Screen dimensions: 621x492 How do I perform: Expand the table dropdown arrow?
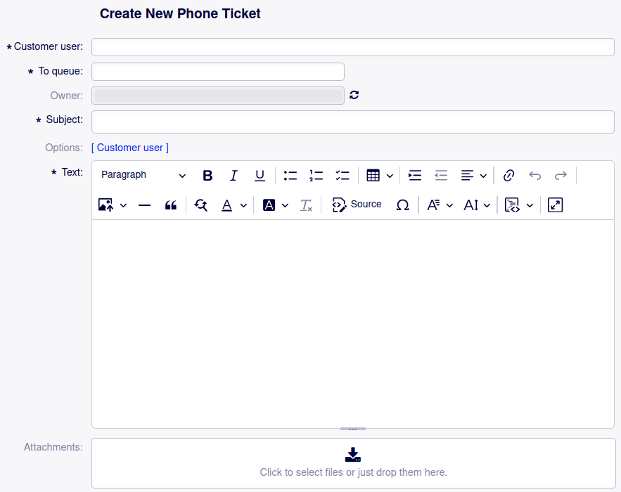pos(390,176)
